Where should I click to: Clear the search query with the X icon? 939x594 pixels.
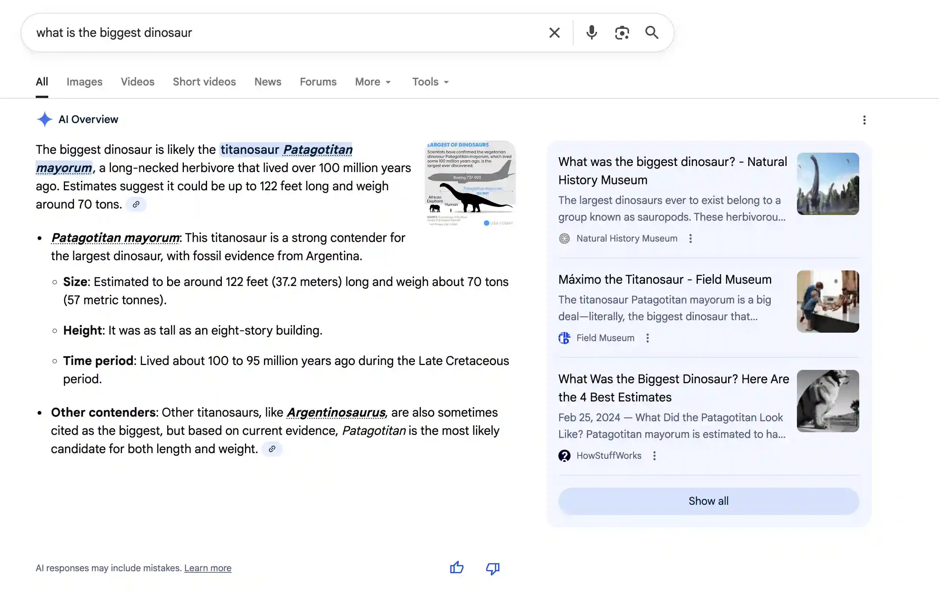[554, 33]
